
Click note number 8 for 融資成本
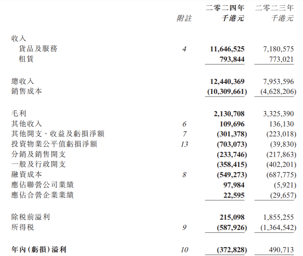(184, 175)
